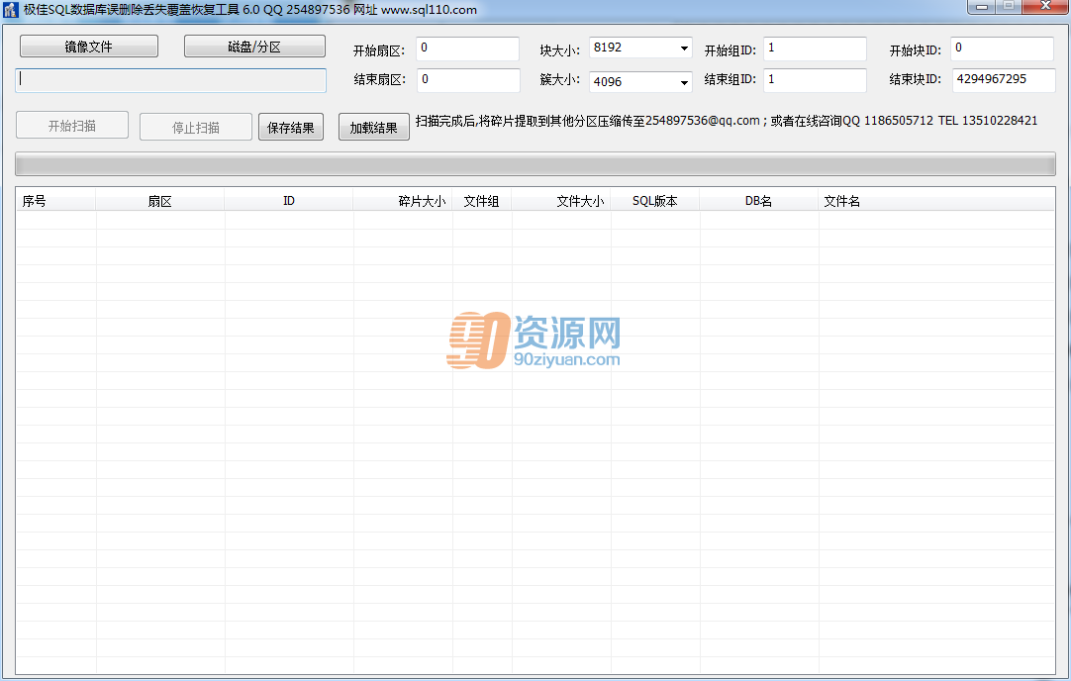Click the greyed-out 开始扫描 button
The height and width of the screenshot is (681, 1071).
(x=72, y=126)
